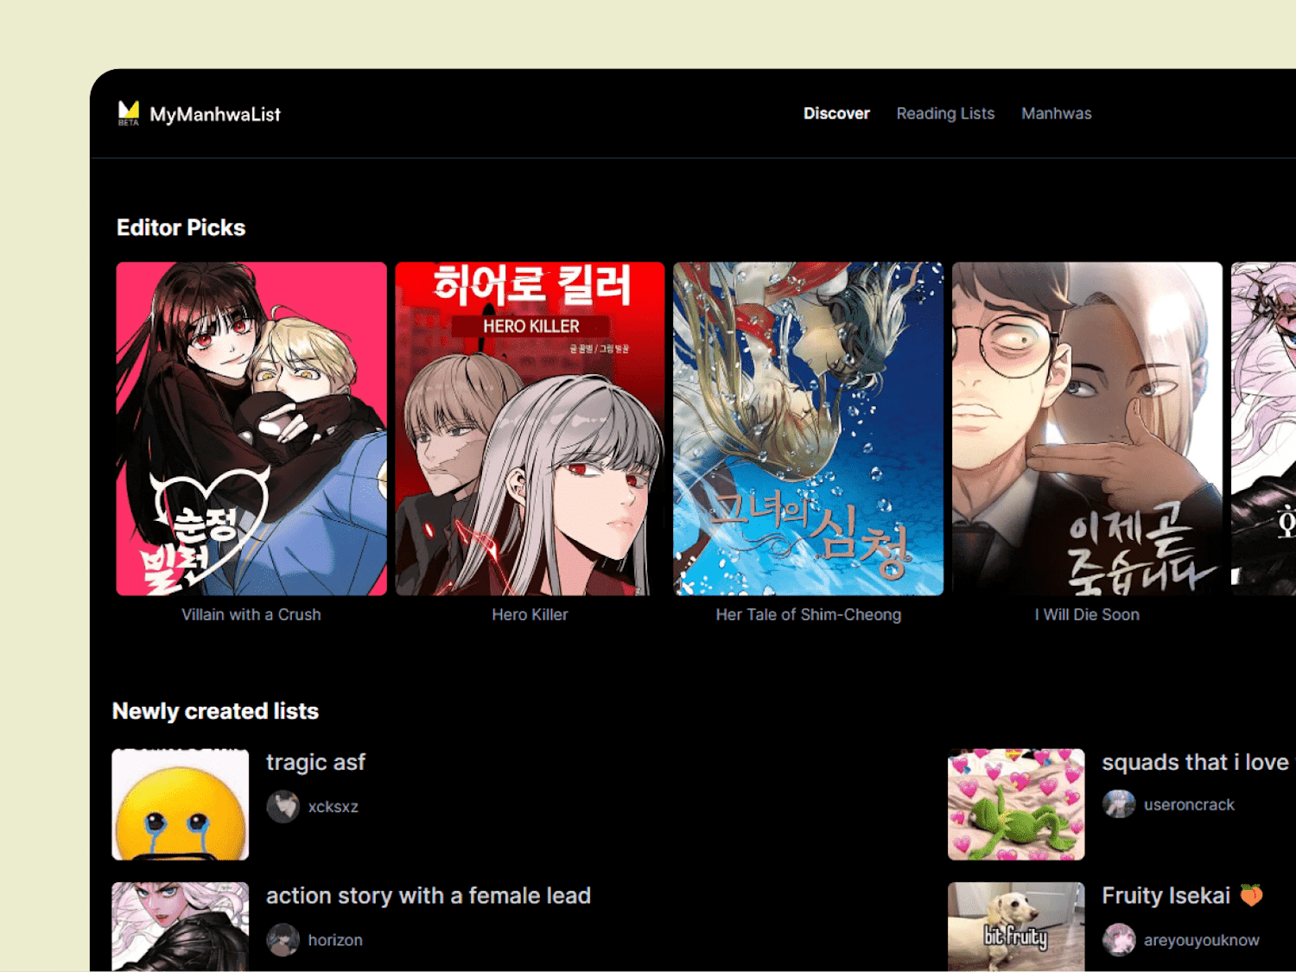This screenshot has height=972, width=1296.
Task: Open the Kermit hearts list thumbnail
Action: pos(1016,804)
